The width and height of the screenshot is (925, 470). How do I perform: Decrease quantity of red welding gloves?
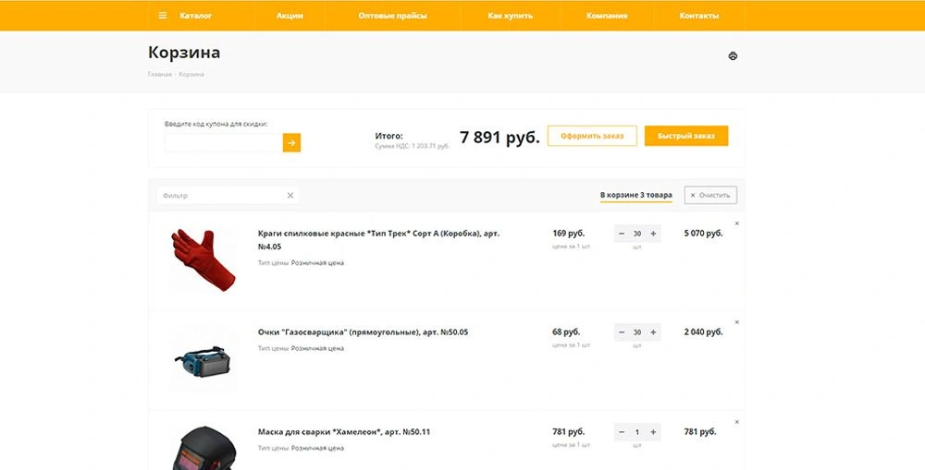622,234
